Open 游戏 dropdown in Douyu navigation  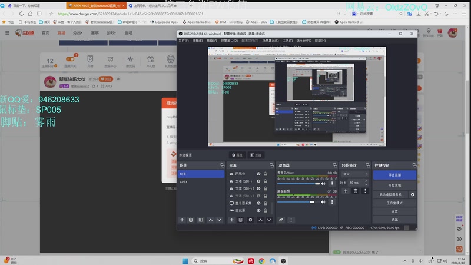tap(111, 33)
